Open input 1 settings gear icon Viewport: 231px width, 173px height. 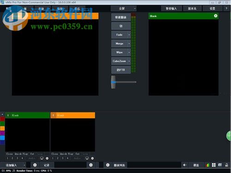coord(47,158)
